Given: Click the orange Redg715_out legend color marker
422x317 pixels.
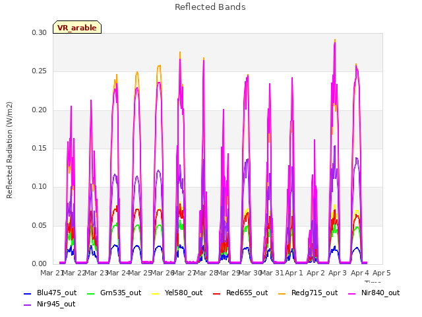Looking at the screenshot, I should click(282, 293).
